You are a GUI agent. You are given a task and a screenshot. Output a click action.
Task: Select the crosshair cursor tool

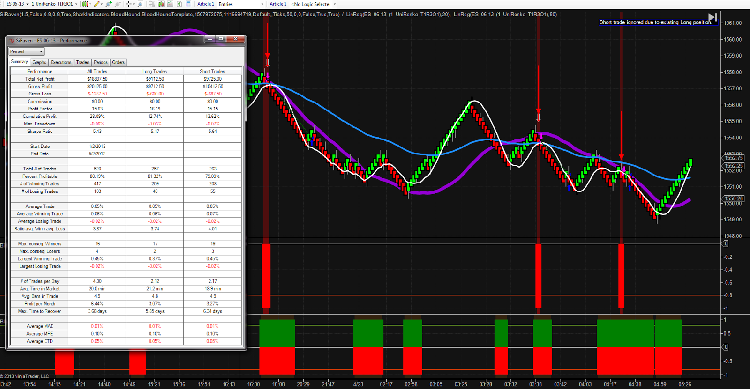[x=128, y=4]
